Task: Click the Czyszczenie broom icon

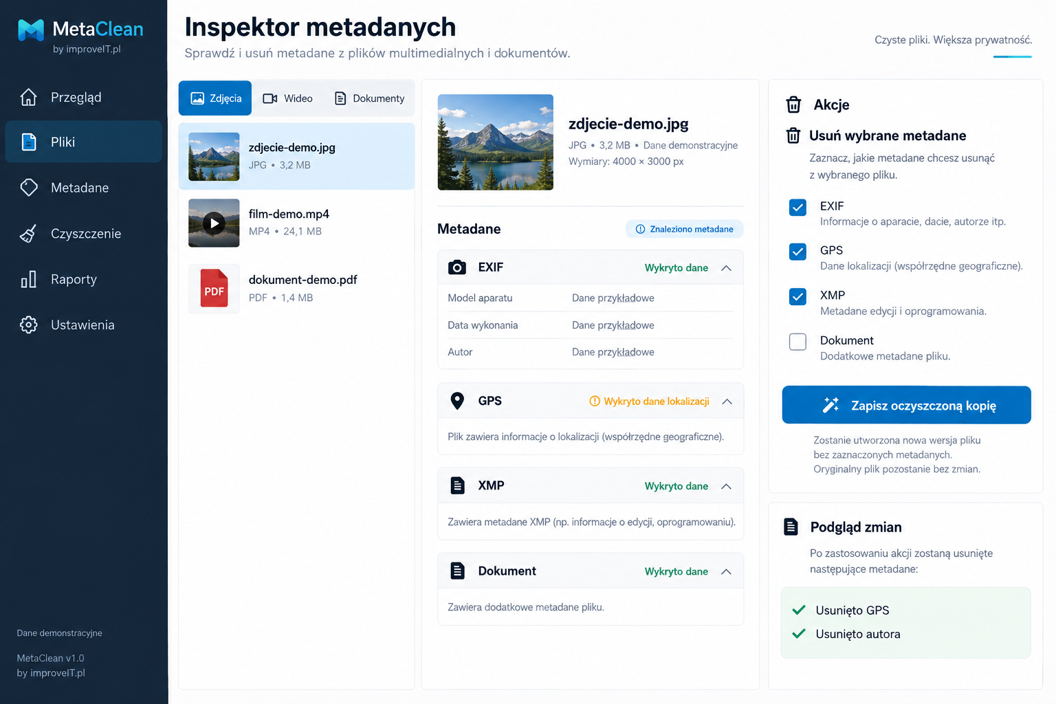Action: tap(28, 234)
